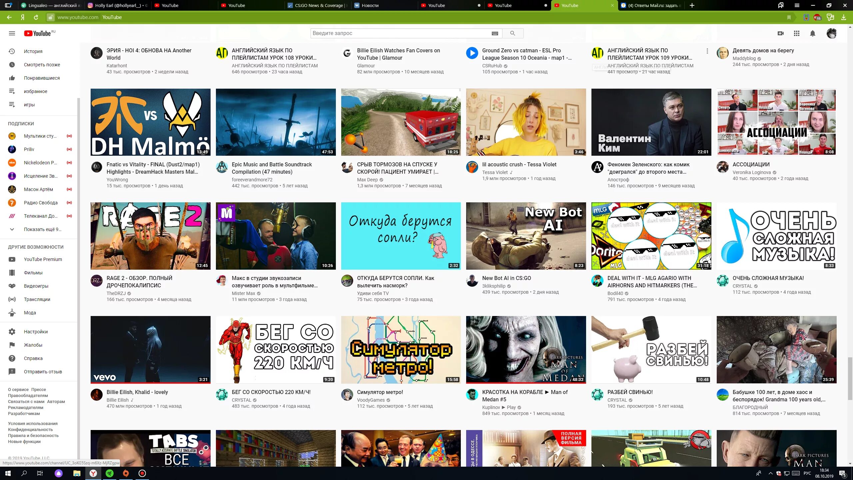The height and width of the screenshot is (480, 853).
Task: Open Мода in the sidebar
Action: (39, 313)
